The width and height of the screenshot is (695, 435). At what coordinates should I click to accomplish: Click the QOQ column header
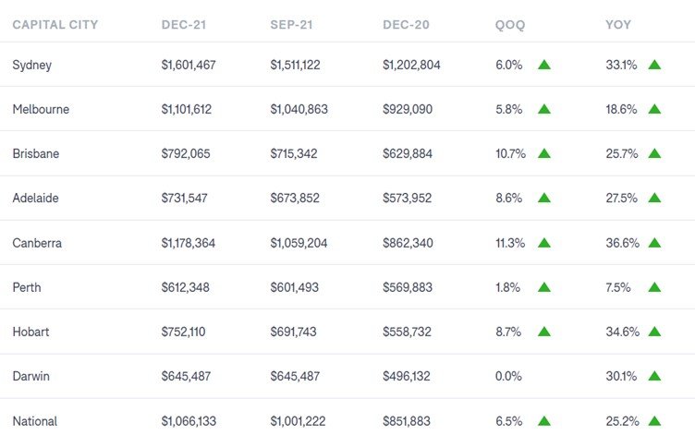(x=510, y=25)
